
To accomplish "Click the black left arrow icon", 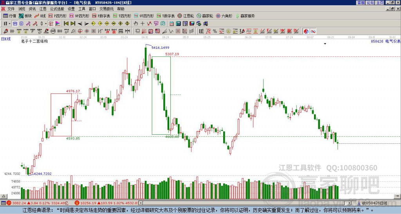I will click(80, 24).
